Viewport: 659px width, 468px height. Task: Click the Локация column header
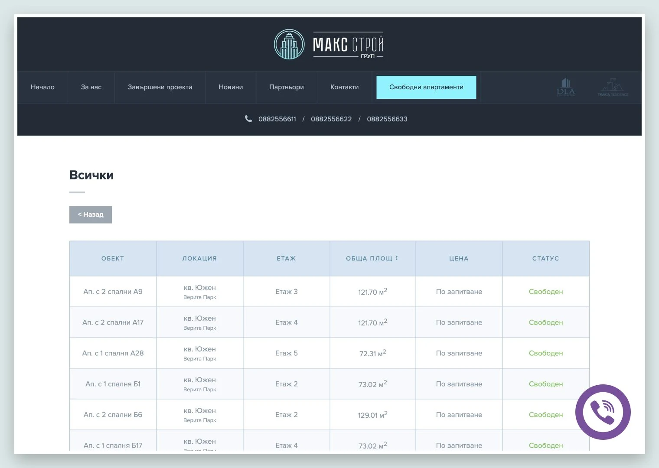point(199,258)
